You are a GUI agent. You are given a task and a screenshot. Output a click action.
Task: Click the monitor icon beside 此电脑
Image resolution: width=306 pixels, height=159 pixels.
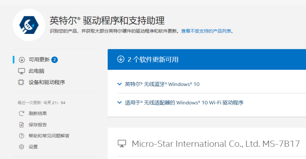click(x=22, y=71)
